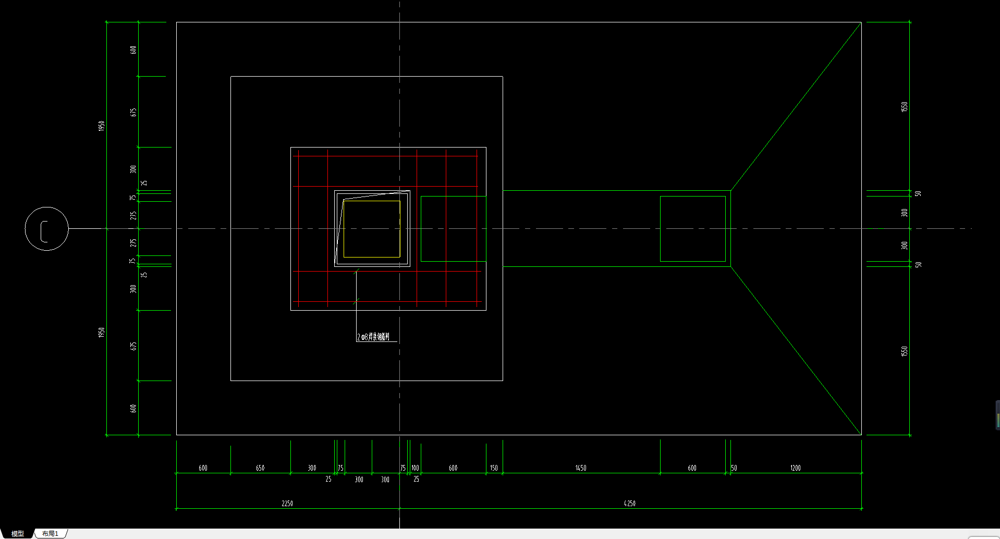Viewport: 1000px width, 539px height.
Task: Select the 4250 dimension text
Action: pos(629,503)
